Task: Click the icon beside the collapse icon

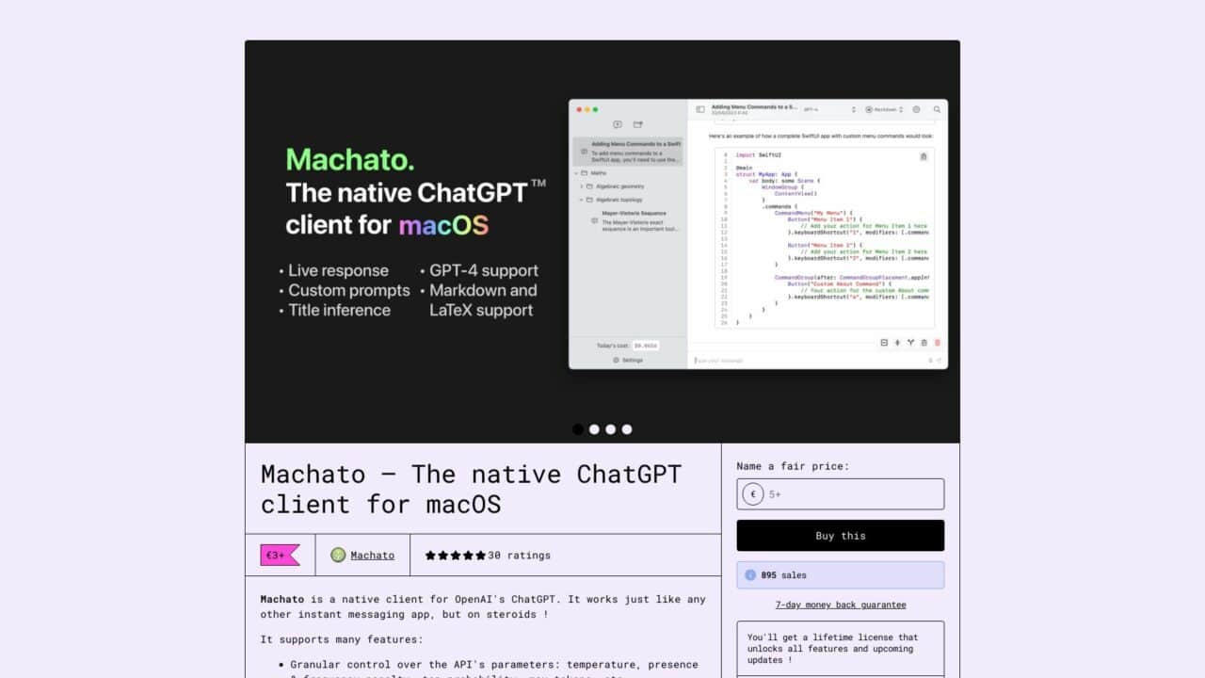Action: [897, 343]
